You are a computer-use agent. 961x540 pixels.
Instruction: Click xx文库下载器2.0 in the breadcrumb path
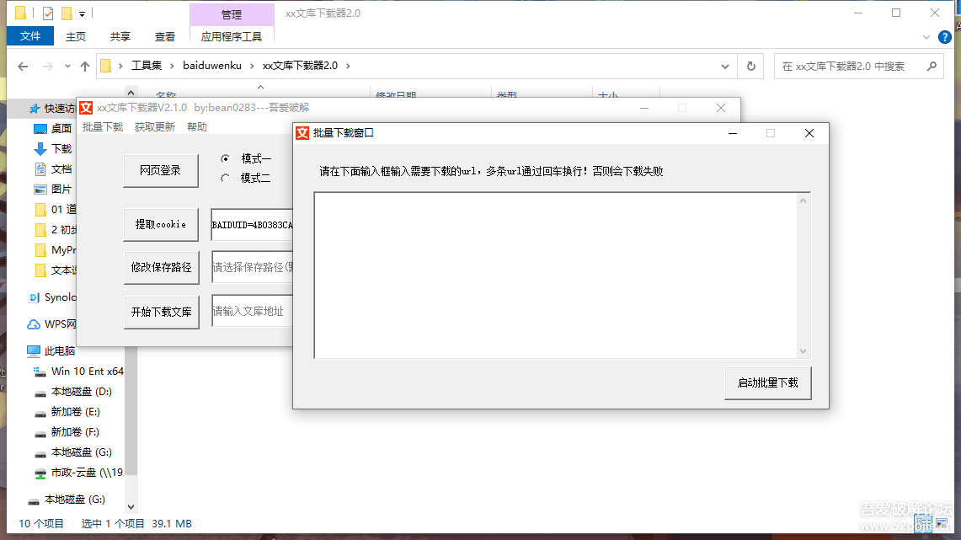pyautogui.click(x=300, y=66)
